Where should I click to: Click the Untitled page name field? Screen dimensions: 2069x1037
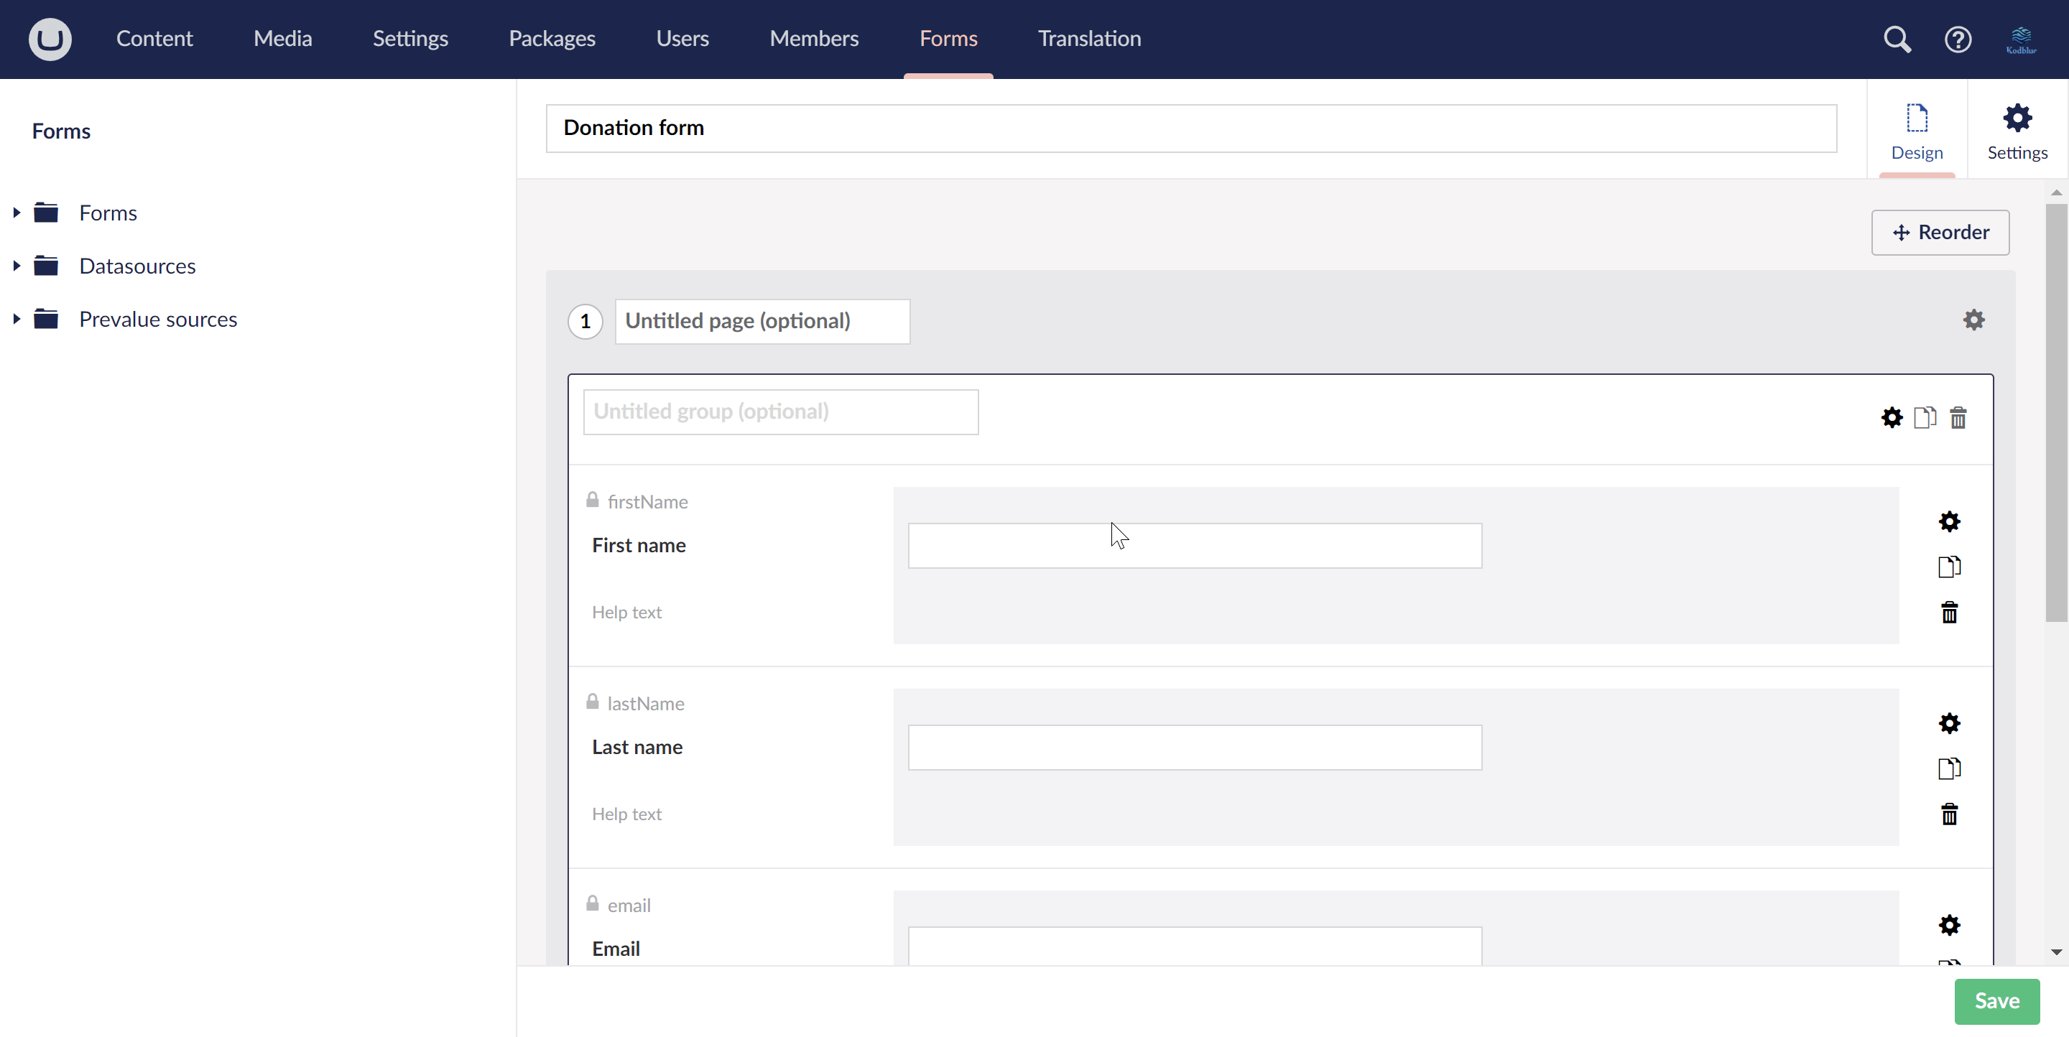762,321
